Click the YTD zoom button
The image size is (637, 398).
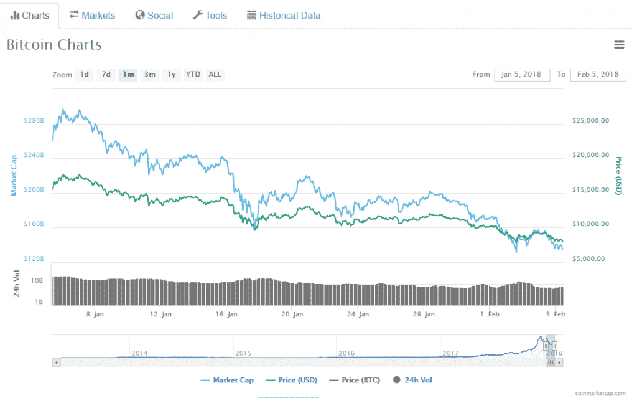193,75
